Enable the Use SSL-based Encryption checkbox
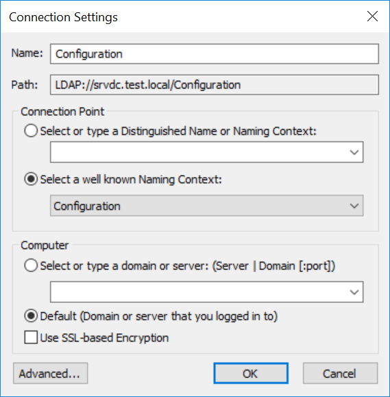Screen dimensions: 390x397 [x=31, y=337]
